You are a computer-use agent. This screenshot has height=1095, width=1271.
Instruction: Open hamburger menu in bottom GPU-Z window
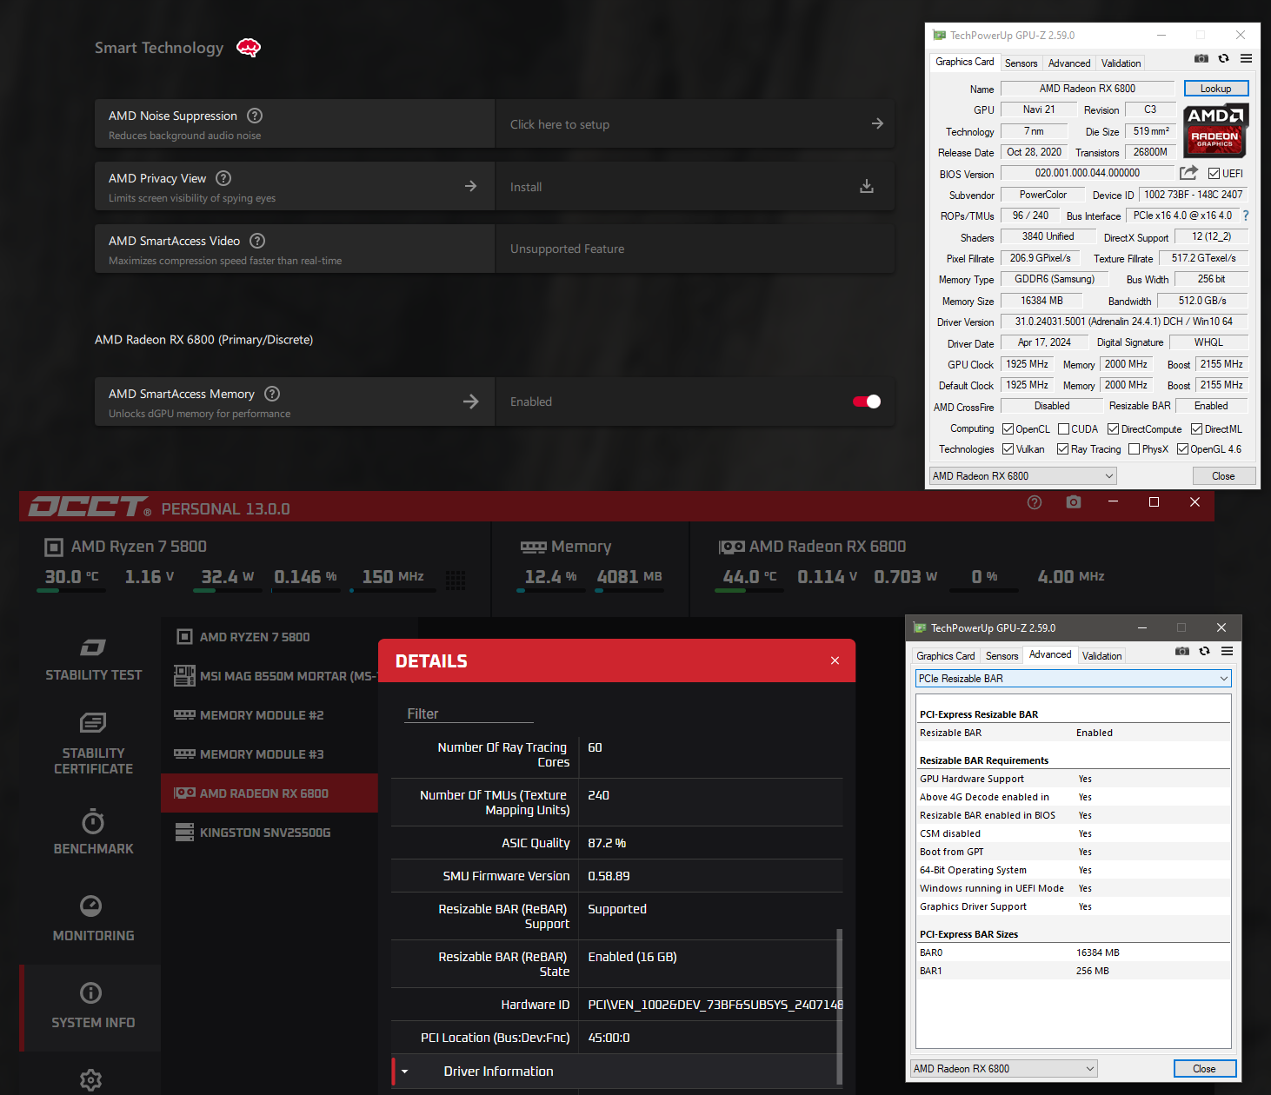point(1227,651)
